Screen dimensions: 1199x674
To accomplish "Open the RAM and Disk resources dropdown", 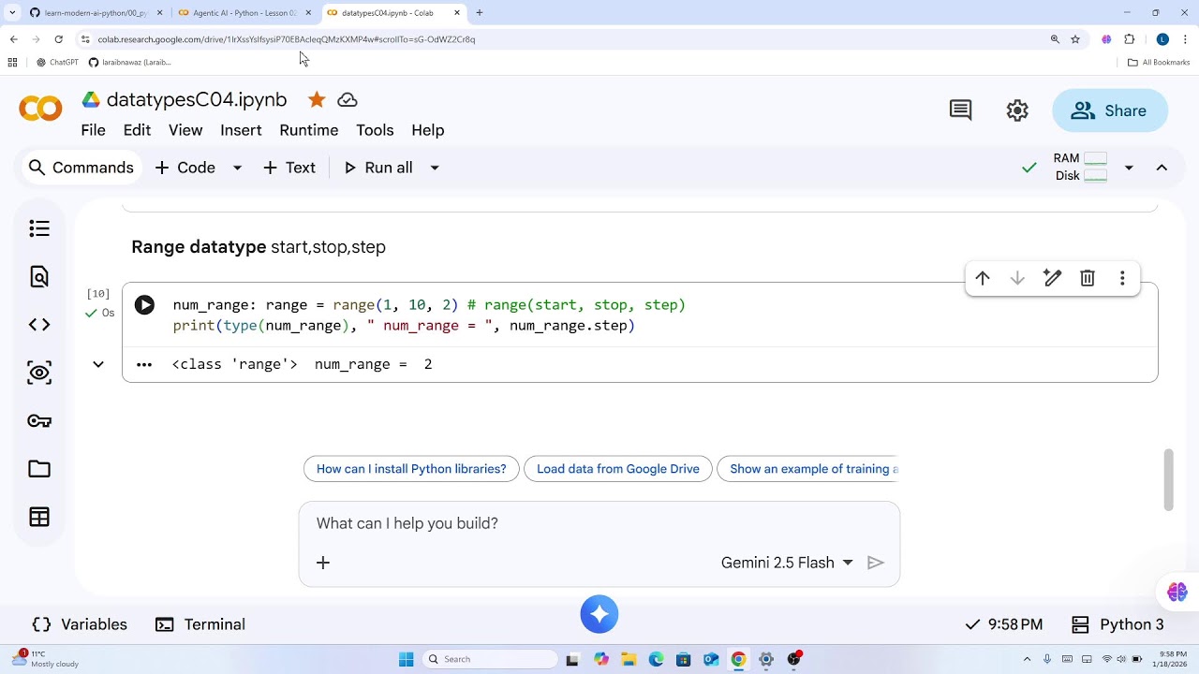I will click(1129, 168).
